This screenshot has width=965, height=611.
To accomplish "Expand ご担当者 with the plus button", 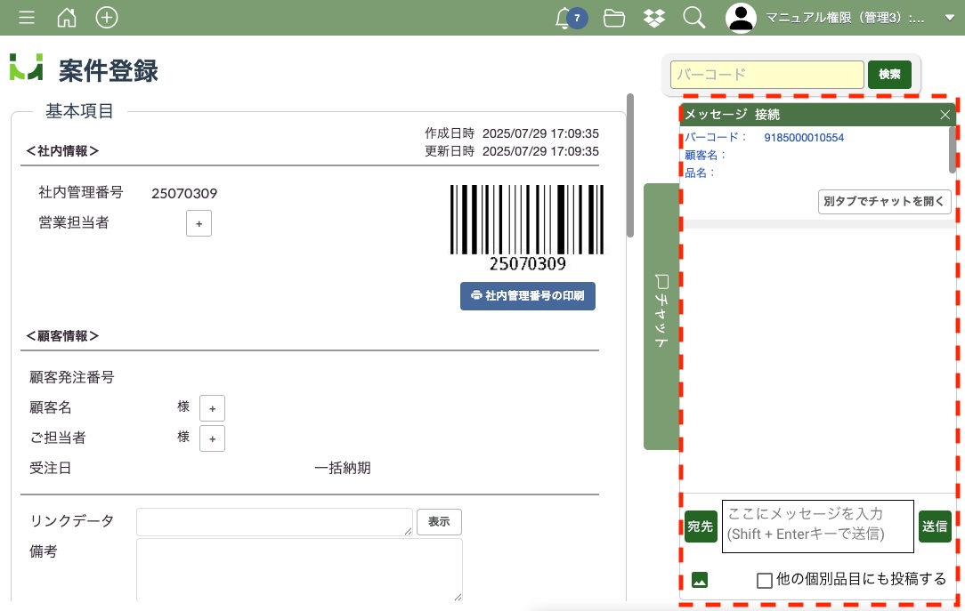I will tap(212, 438).
